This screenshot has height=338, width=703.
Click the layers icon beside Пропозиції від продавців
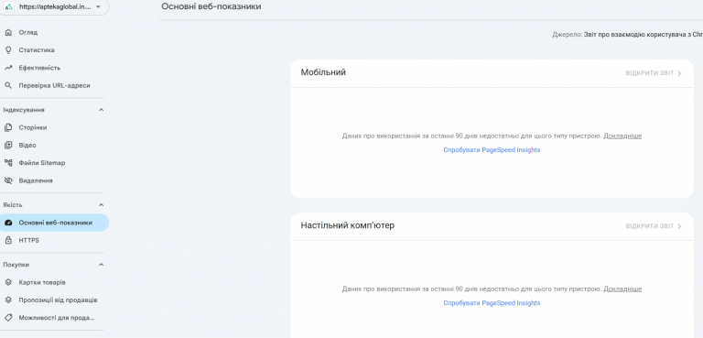coord(8,300)
